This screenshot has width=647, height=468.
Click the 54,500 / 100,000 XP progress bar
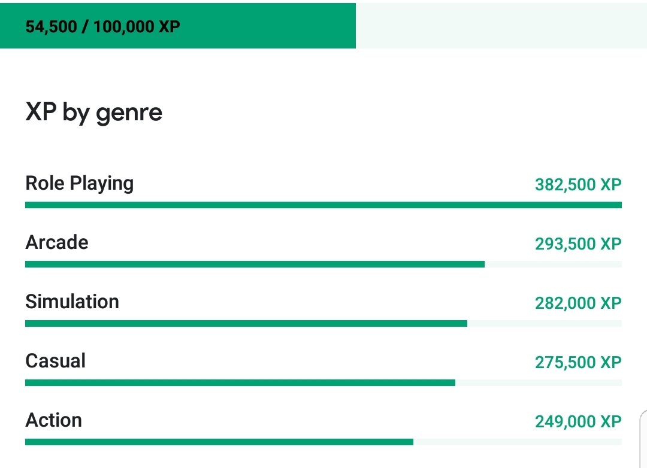click(323, 26)
